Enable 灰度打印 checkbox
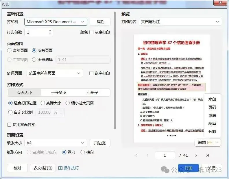Screen dimensions: 229x179 click(x=91, y=32)
